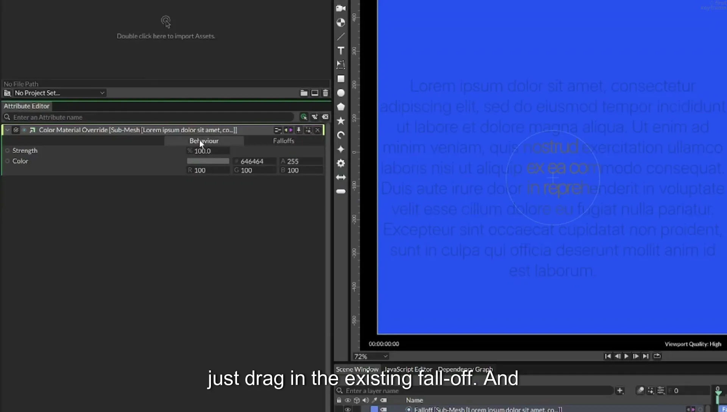Close the Color Material Override attribute panel

tap(317, 130)
